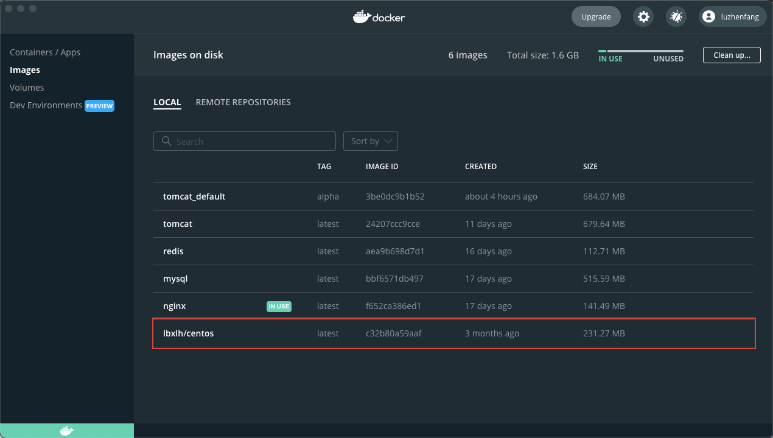Click the SIZE column header
773x438 pixels.
point(590,166)
